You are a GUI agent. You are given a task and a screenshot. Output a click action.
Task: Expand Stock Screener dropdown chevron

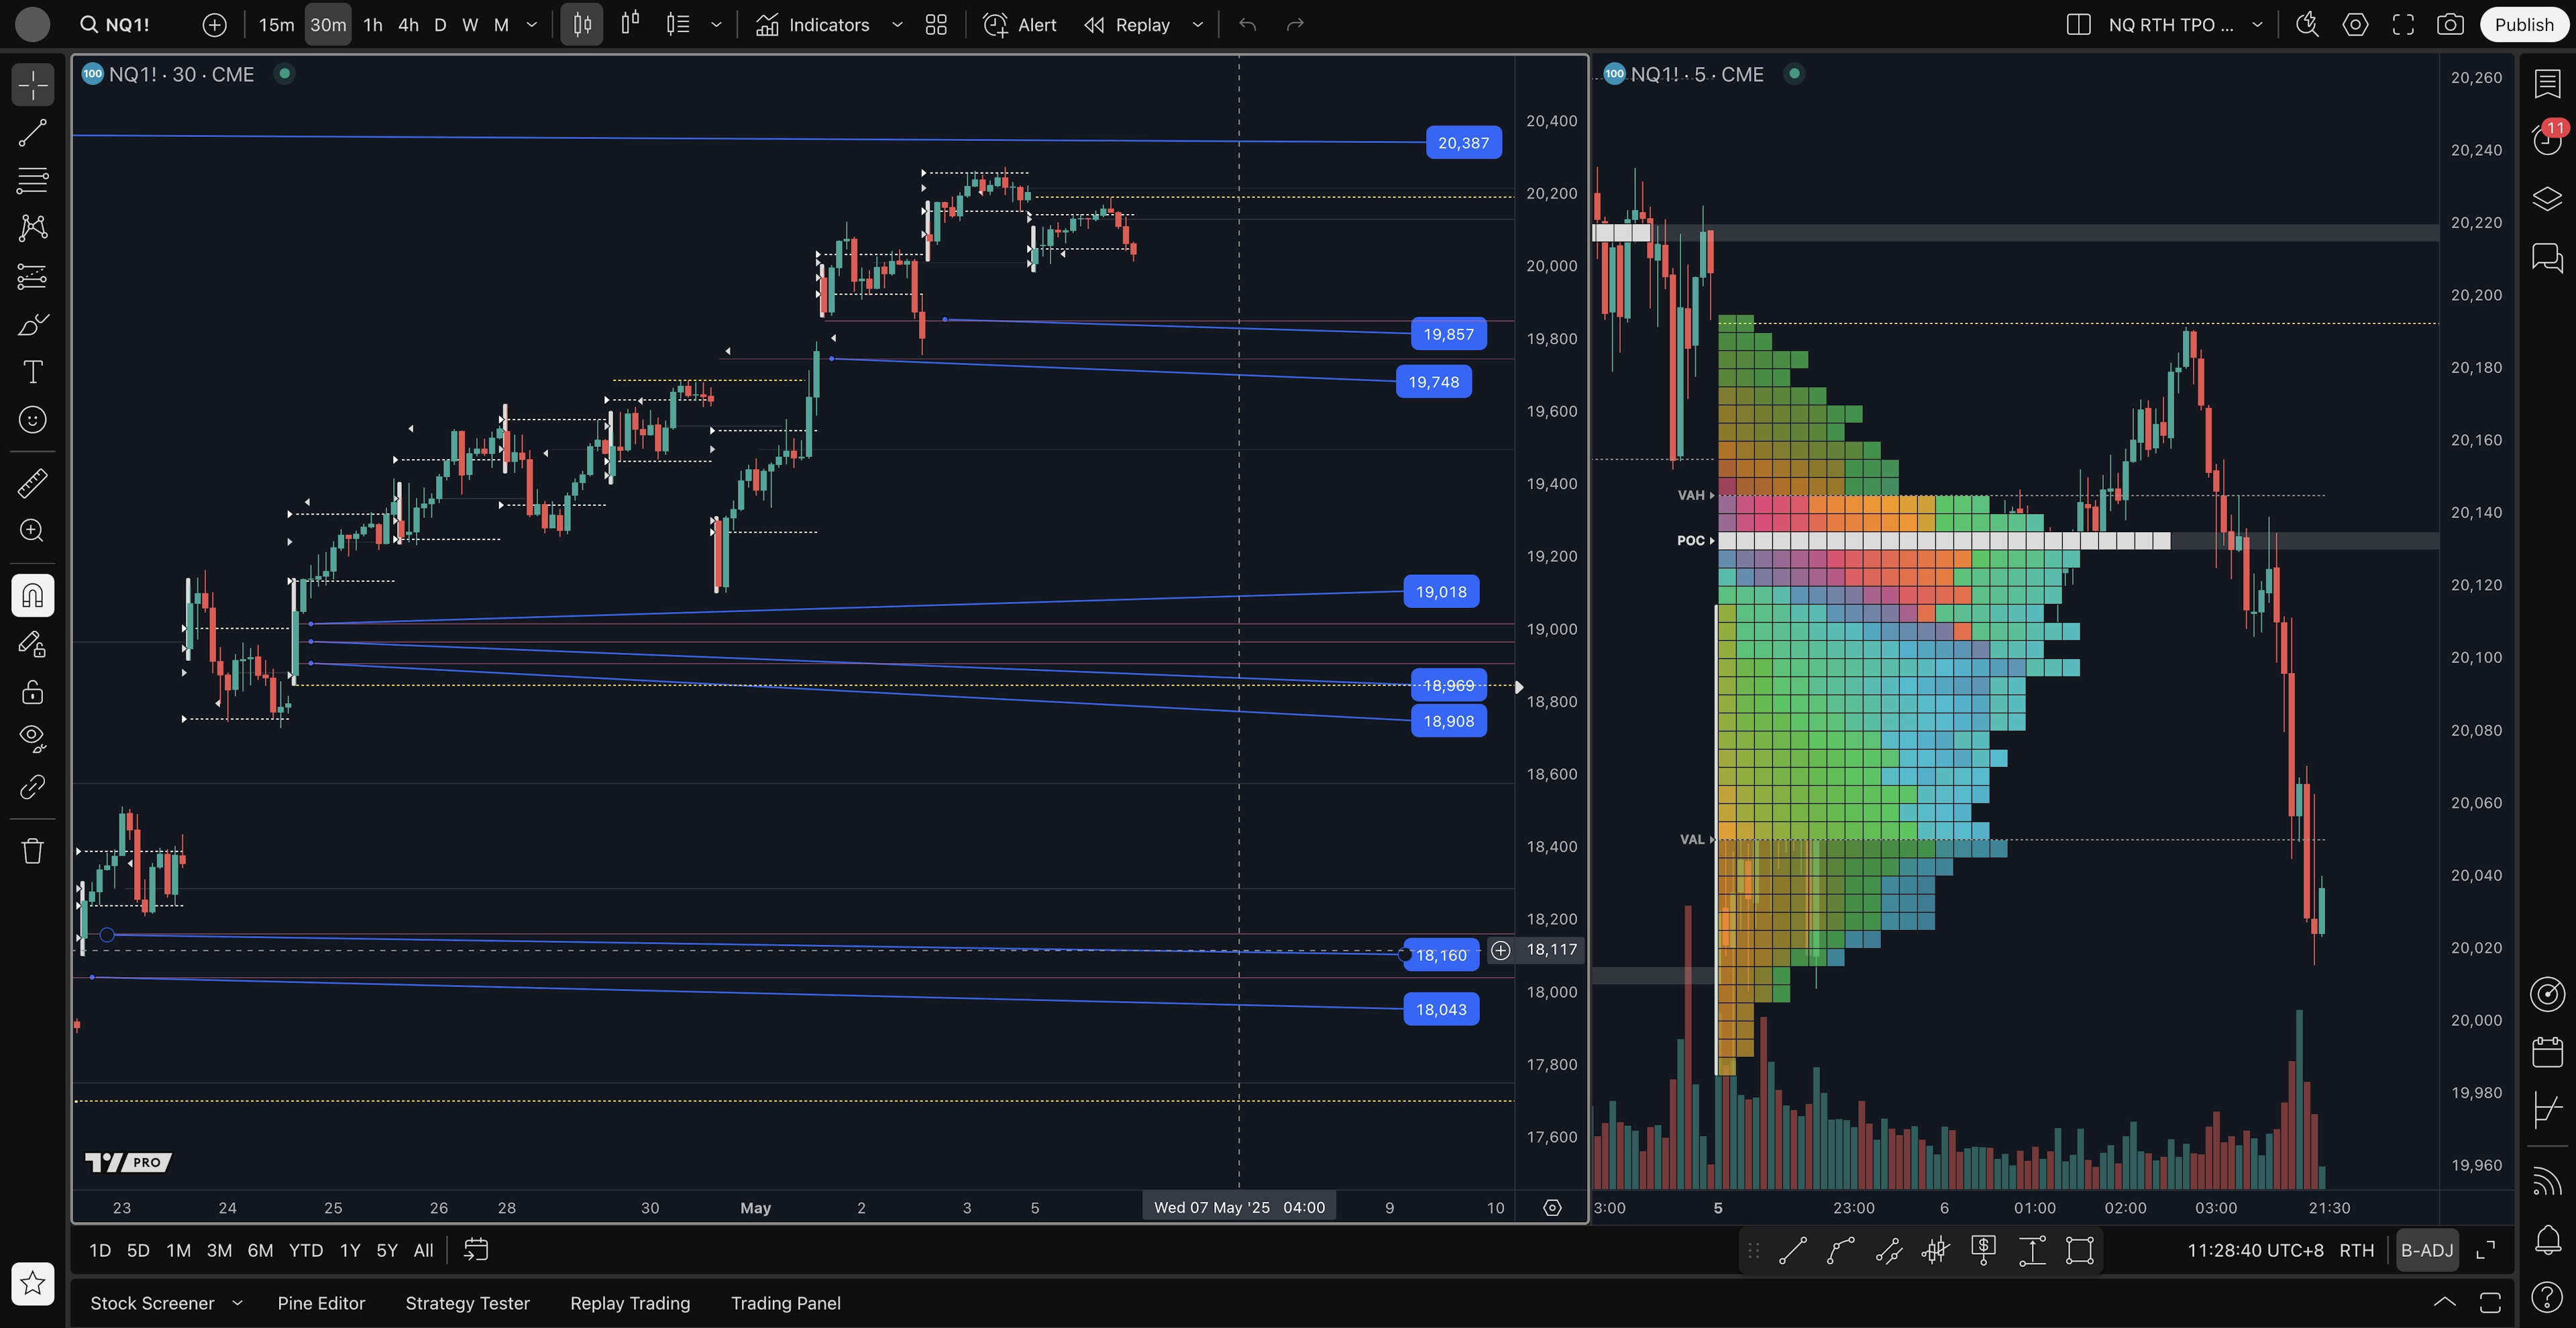237,1303
